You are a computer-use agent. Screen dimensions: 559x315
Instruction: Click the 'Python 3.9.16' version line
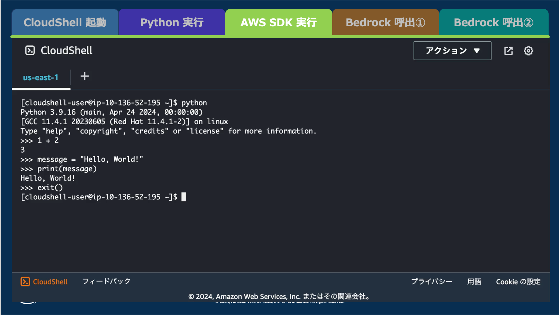[x=111, y=112]
